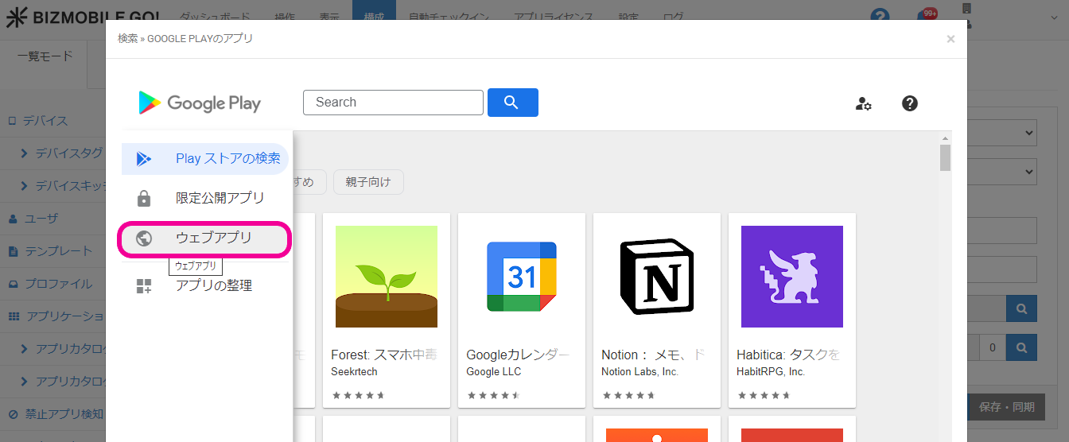Open the Google Play help icon
Image resolution: width=1069 pixels, height=442 pixels.
coord(910,103)
